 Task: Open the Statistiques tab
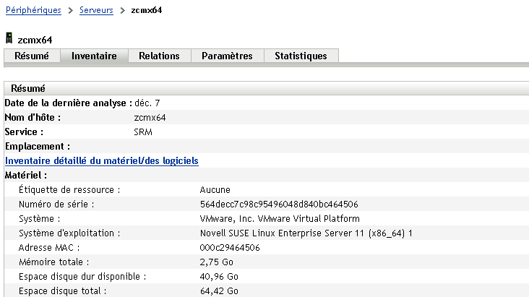(301, 56)
